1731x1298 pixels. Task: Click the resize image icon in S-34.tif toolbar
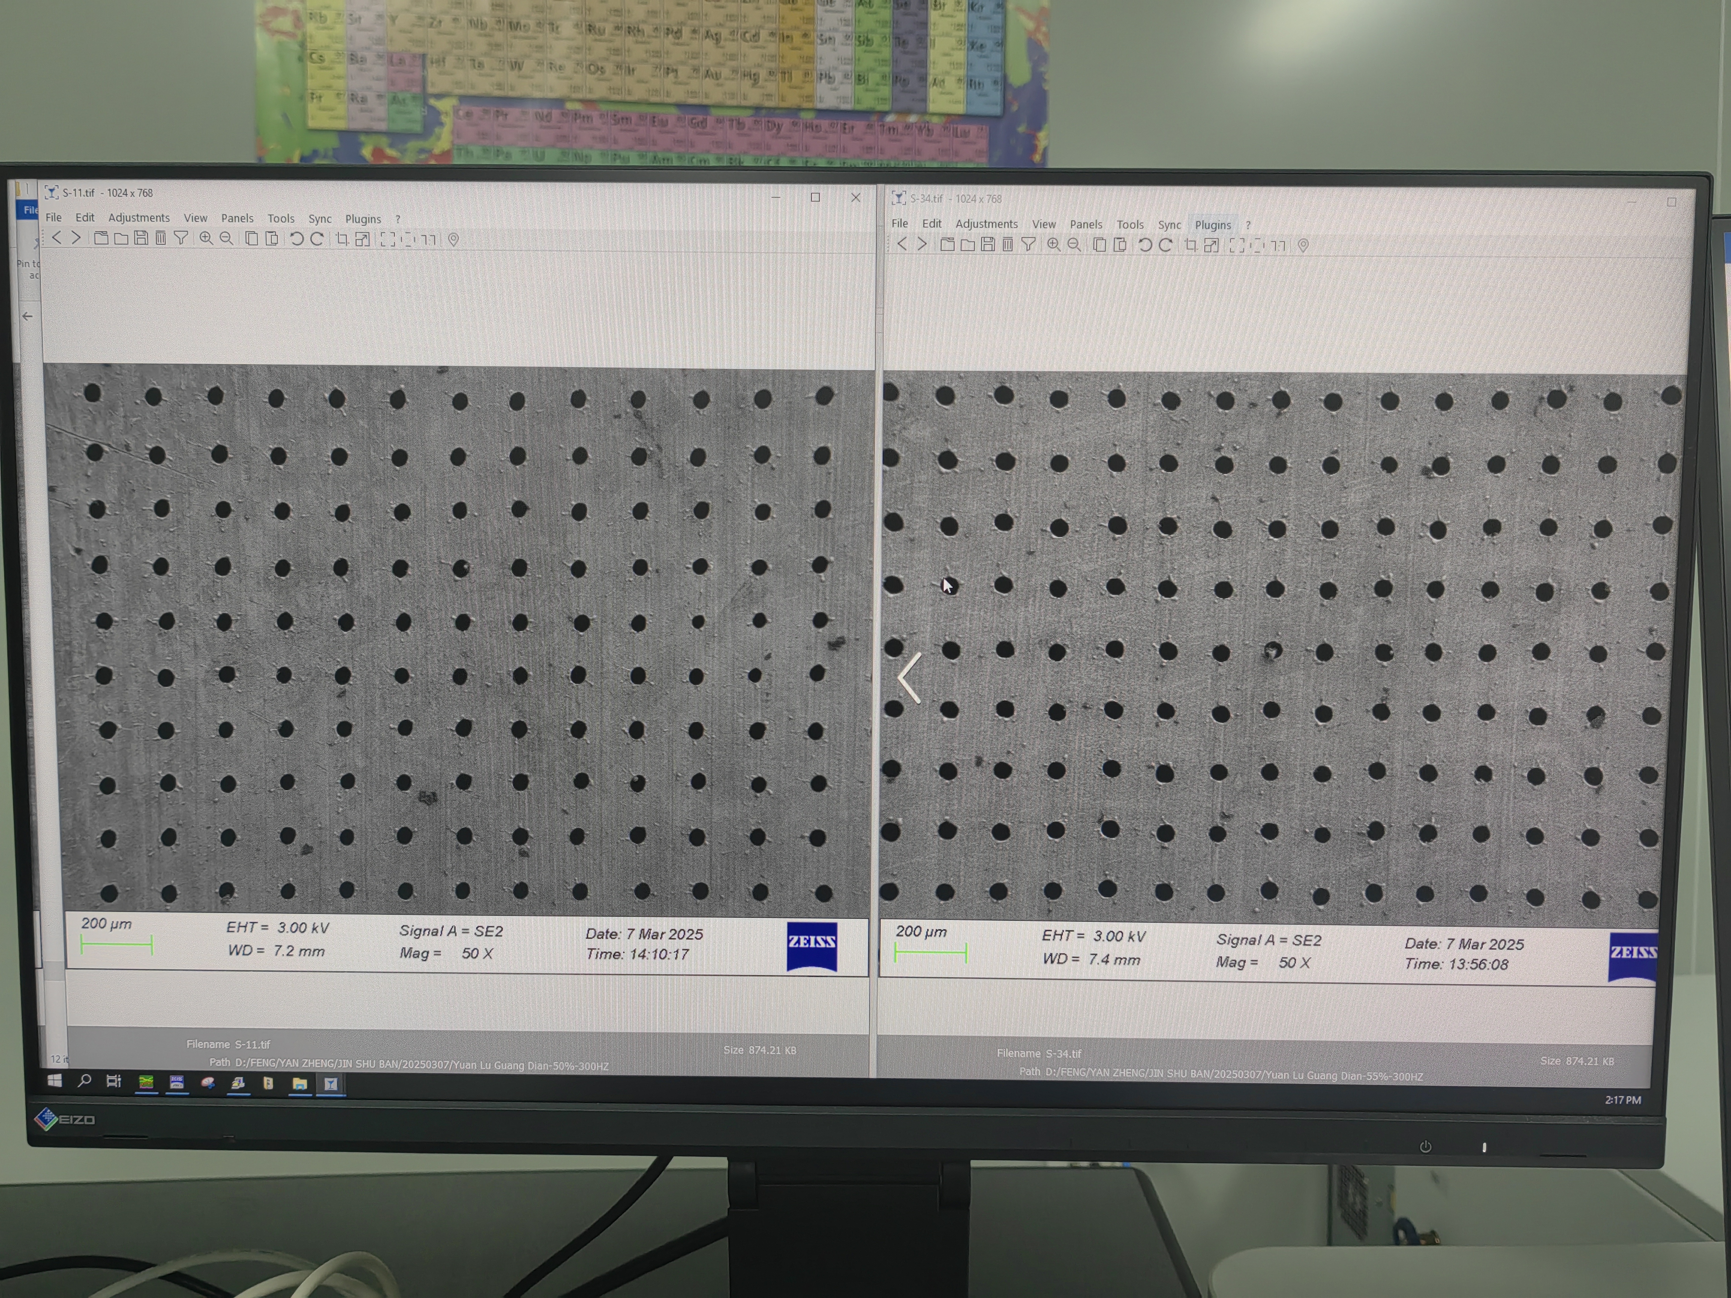1211,245
